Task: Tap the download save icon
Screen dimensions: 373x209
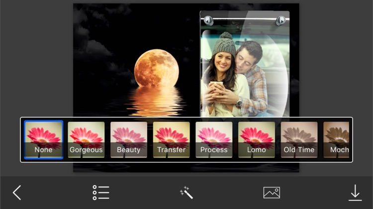Action: (x=355, y=193)
